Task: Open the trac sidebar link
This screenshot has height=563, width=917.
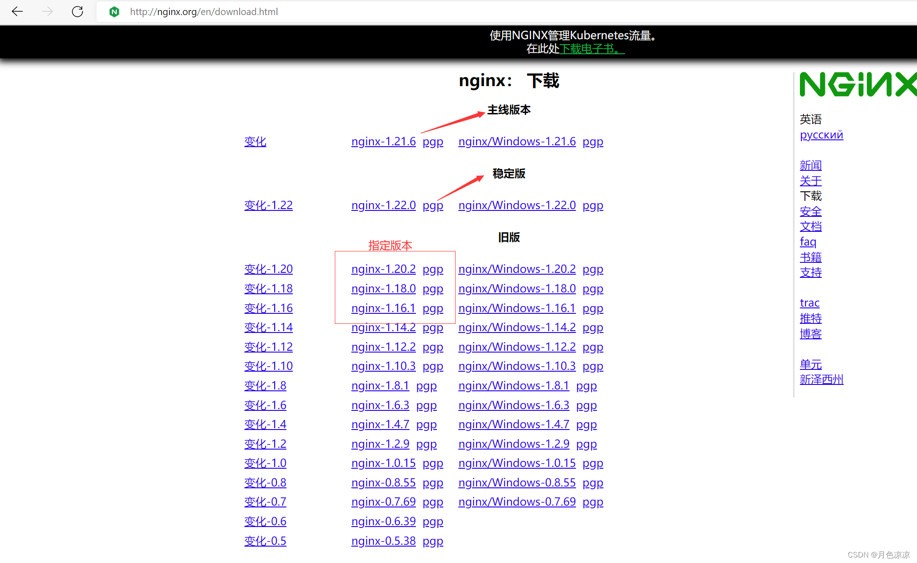Action: tap(809, 303)
